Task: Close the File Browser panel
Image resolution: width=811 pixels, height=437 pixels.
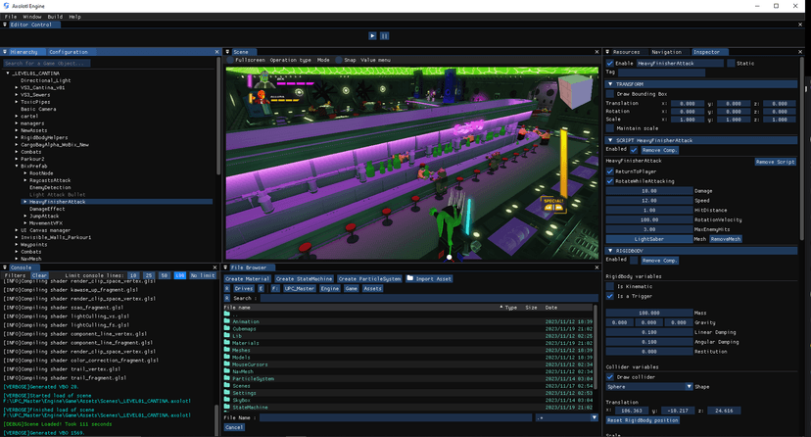Action: tap(596, 267)
